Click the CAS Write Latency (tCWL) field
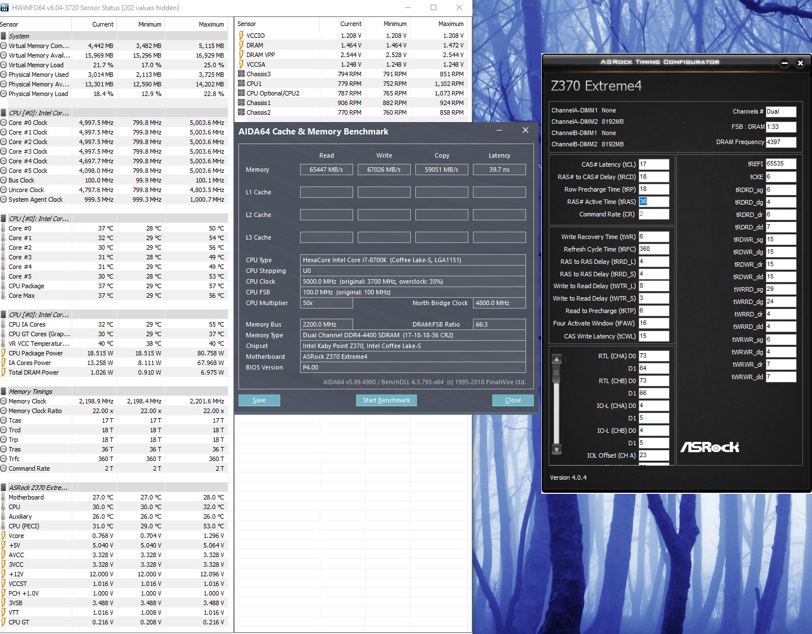The height and width of the screenshot is (634, 812). tap(654, 336)
